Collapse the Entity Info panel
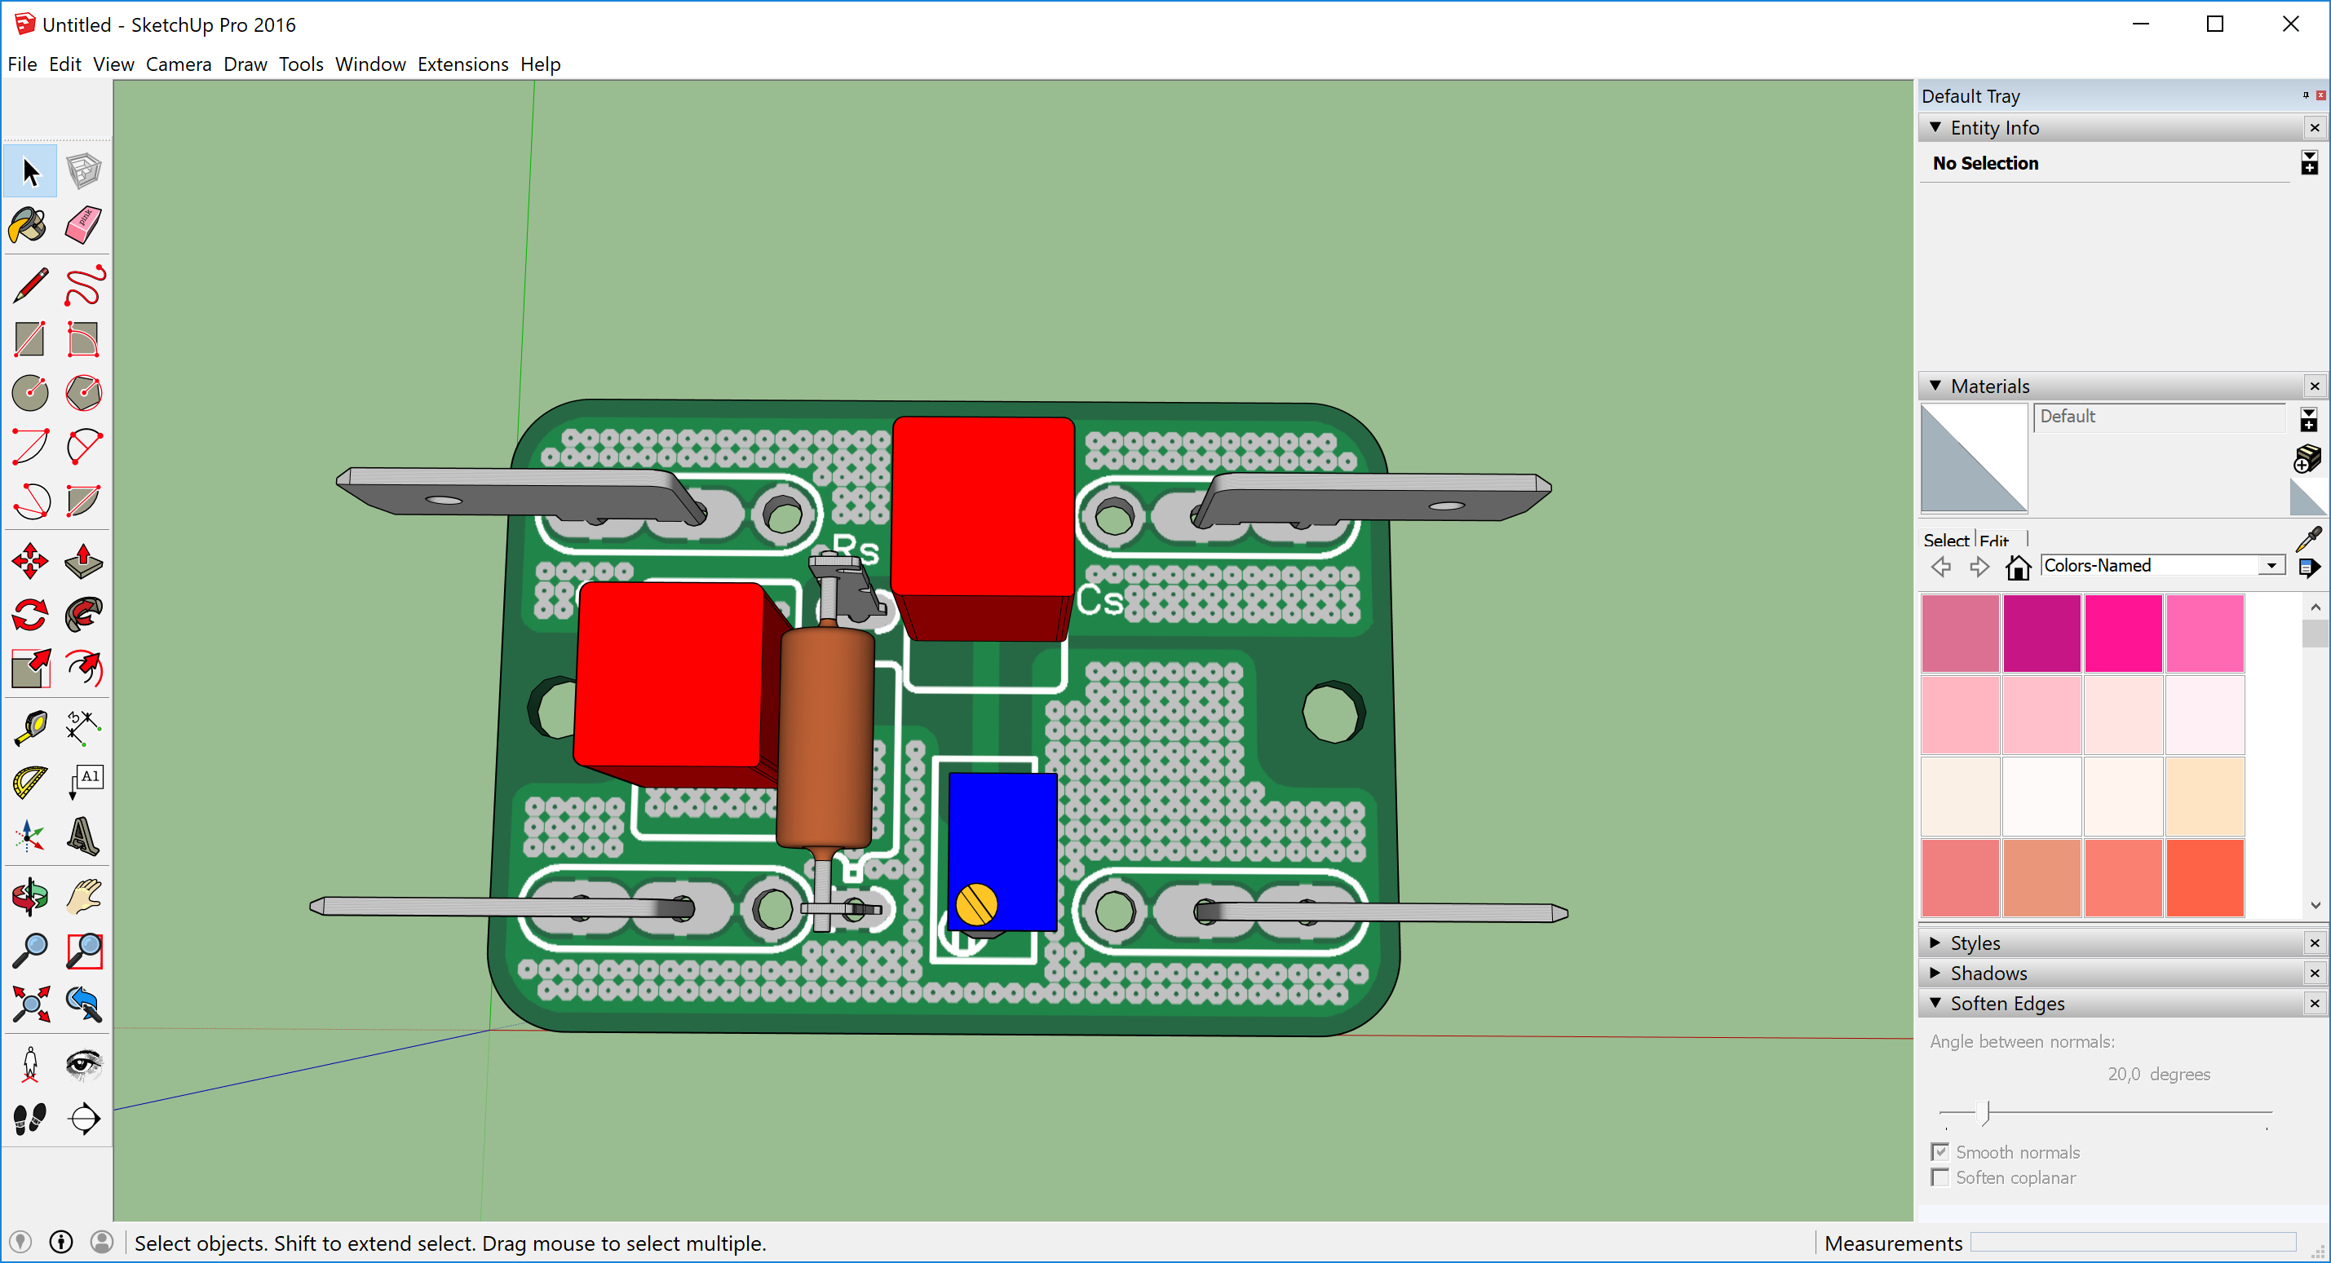The image size is (2331, 1263). tap(1935, 127)
